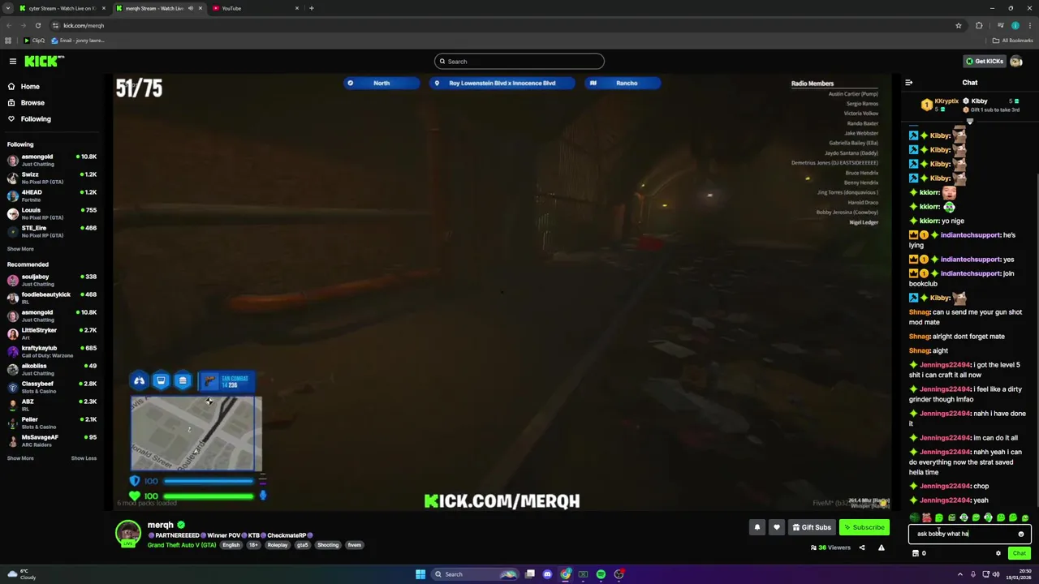
Task: Click the Get KICKs button
Action: point(984,61)
